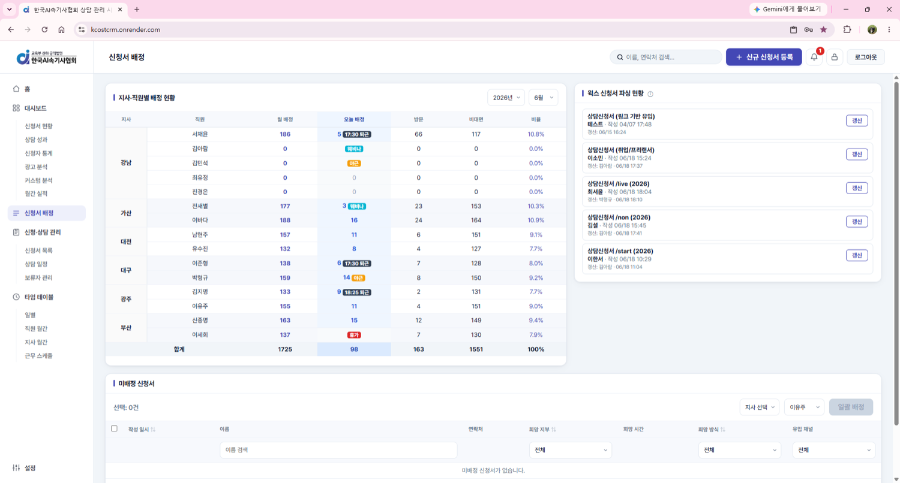Click the 신규 신청서 등록 button
This screenshot has width=900, height=483.
764,57
